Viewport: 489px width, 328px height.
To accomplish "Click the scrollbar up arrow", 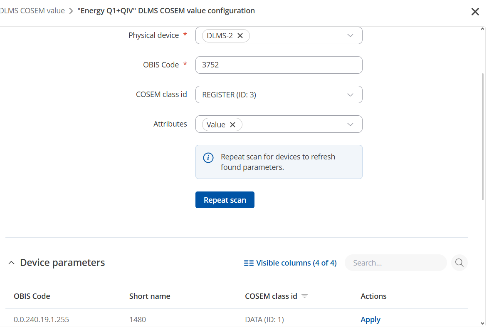I will tap(483, 29).
